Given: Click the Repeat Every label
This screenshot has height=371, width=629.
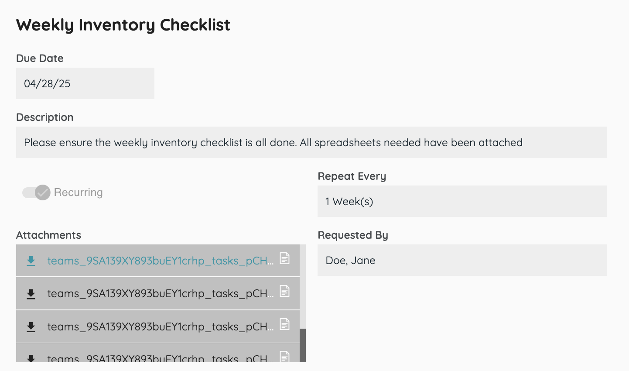Looking at the screenshot, I should pyautogui.click(x=352, y=176).
